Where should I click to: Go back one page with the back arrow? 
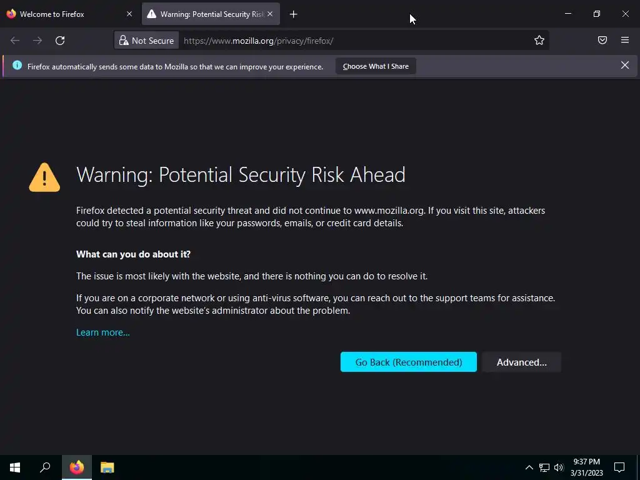[15, 41]
